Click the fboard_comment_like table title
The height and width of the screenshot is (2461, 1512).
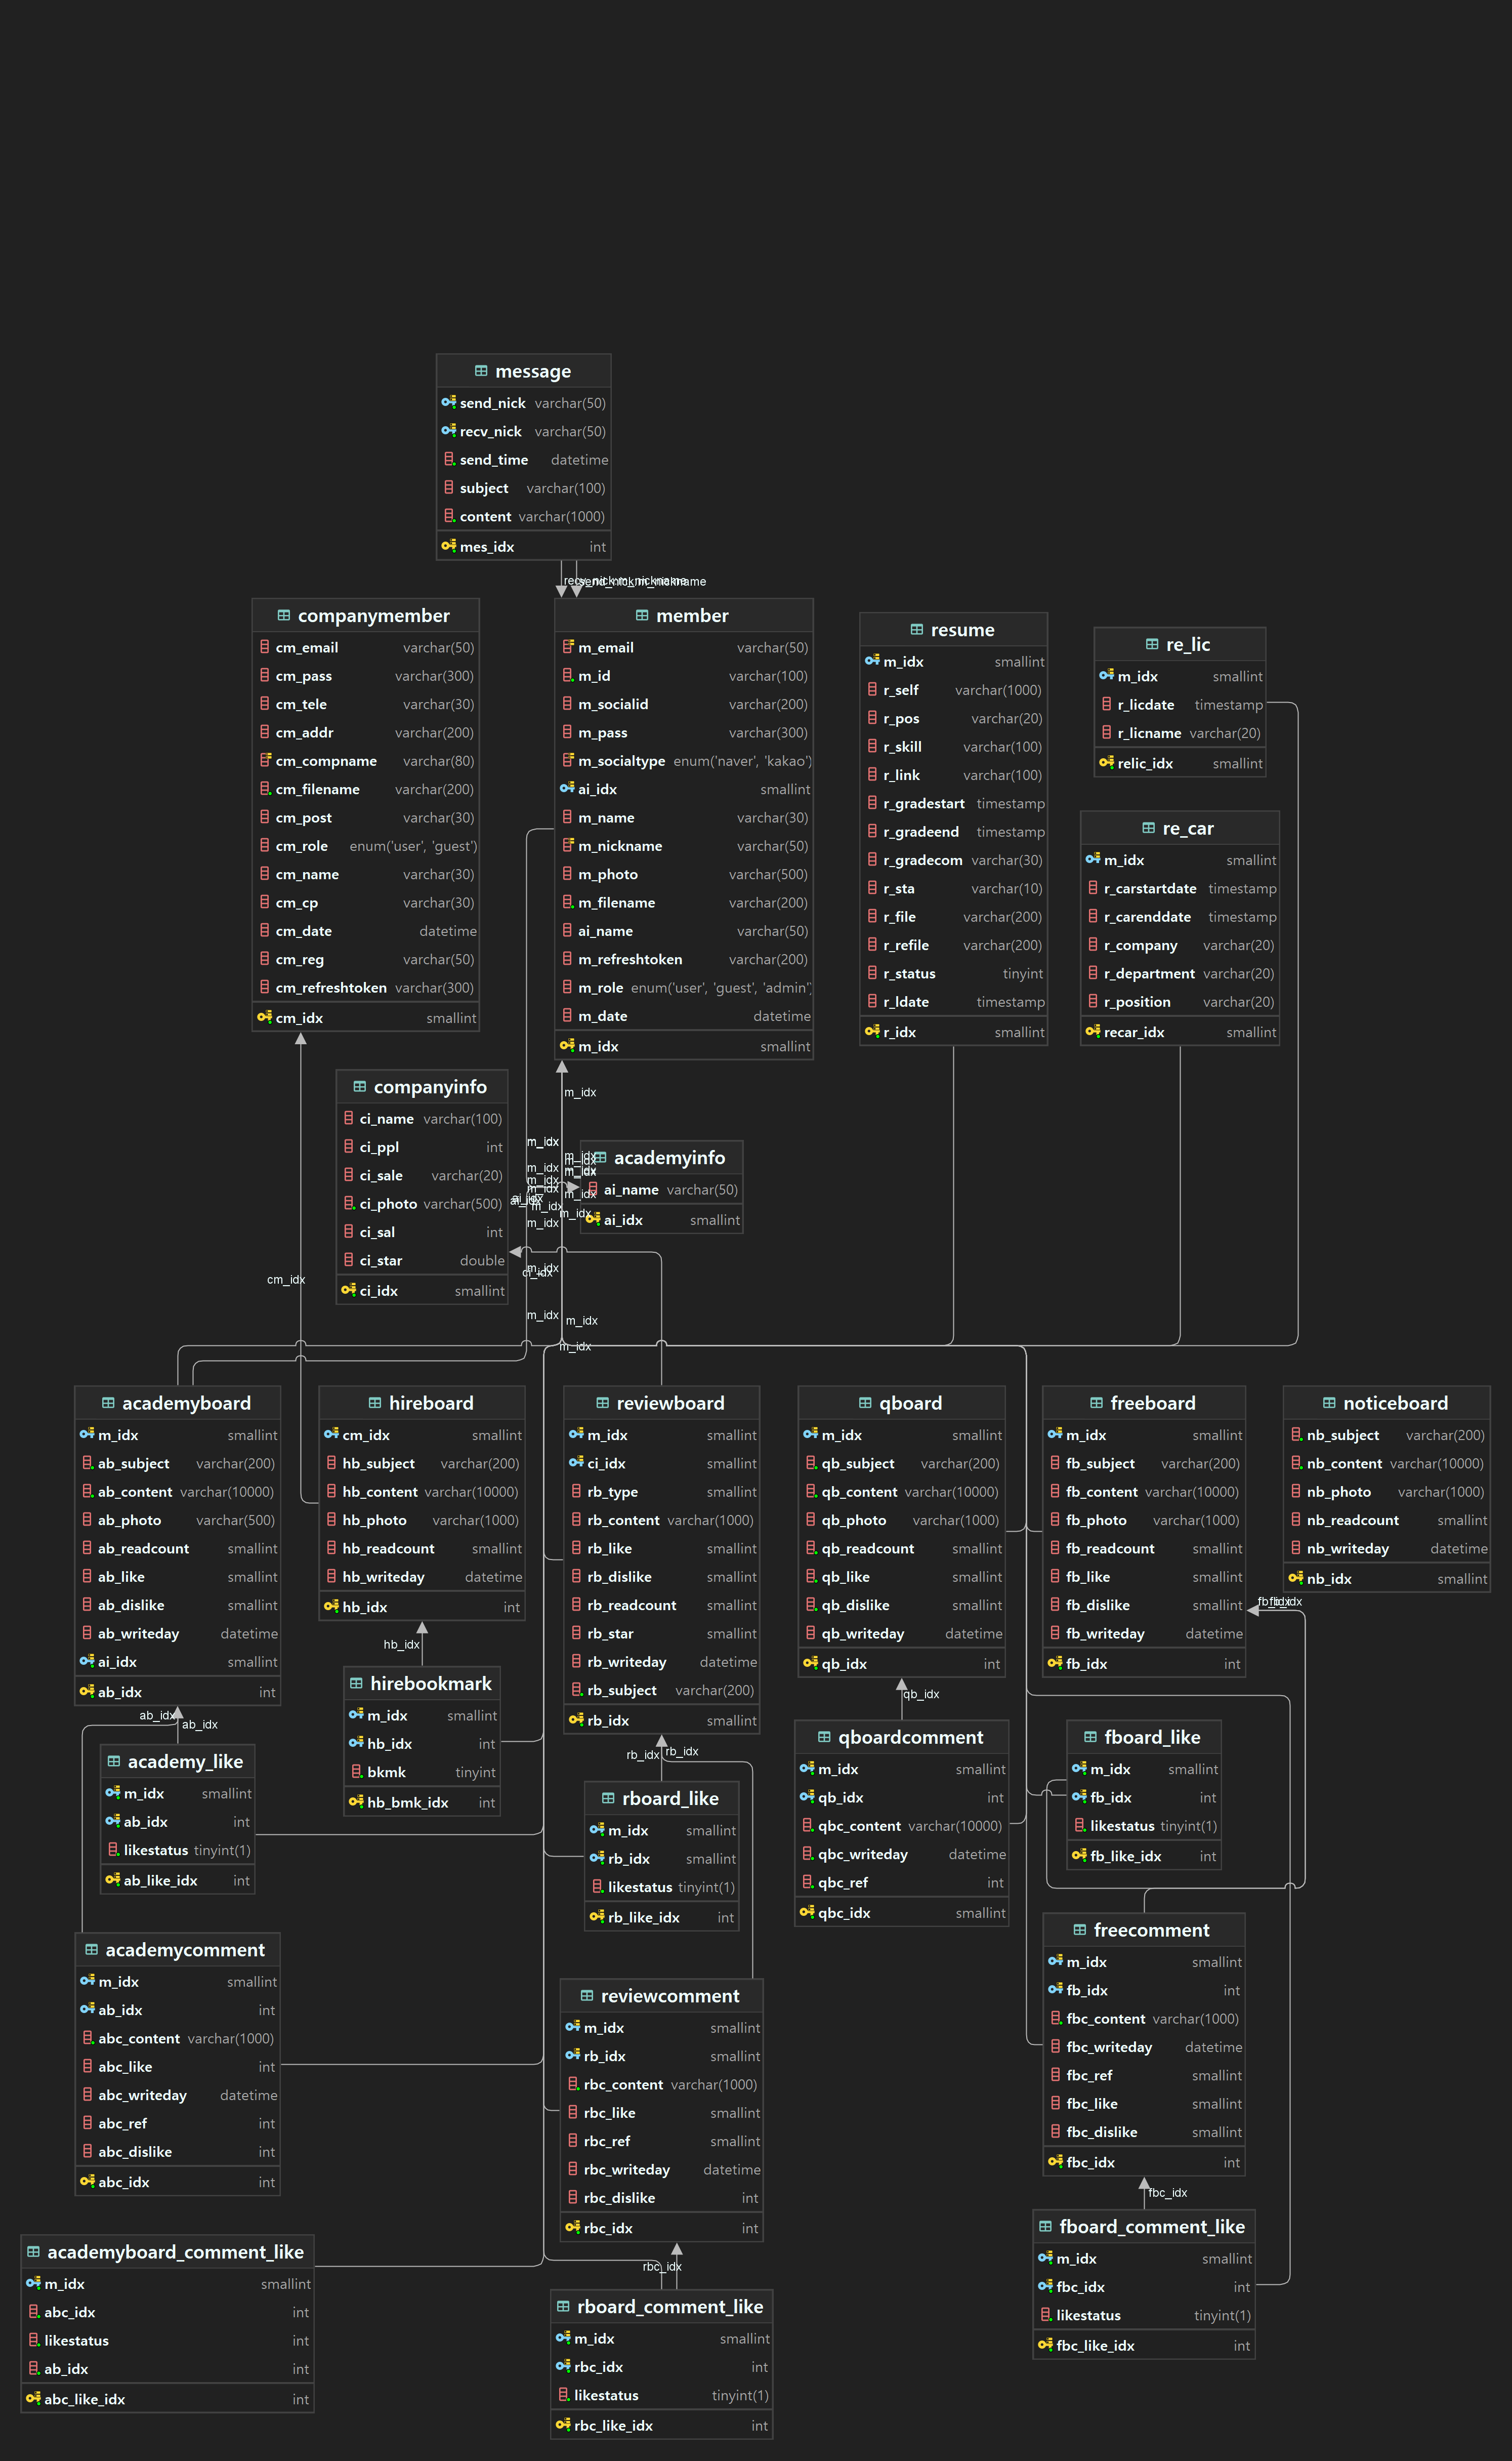click(x=1151, y=2226)
